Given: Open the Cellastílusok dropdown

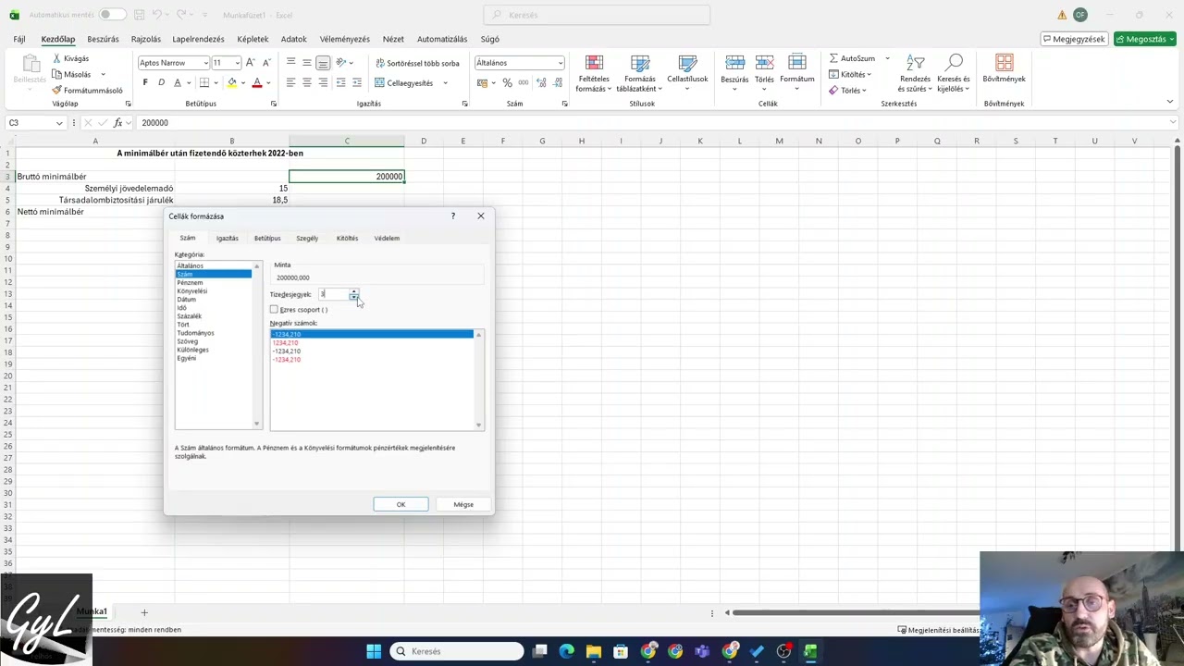Looking at the screenshot, I should (x=687, y=73).
